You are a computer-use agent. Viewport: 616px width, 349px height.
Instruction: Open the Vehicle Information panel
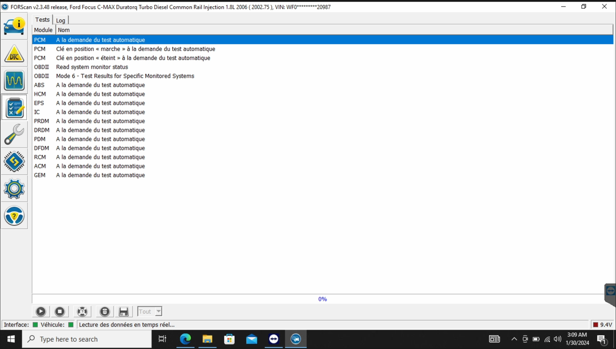coord(14,26)
